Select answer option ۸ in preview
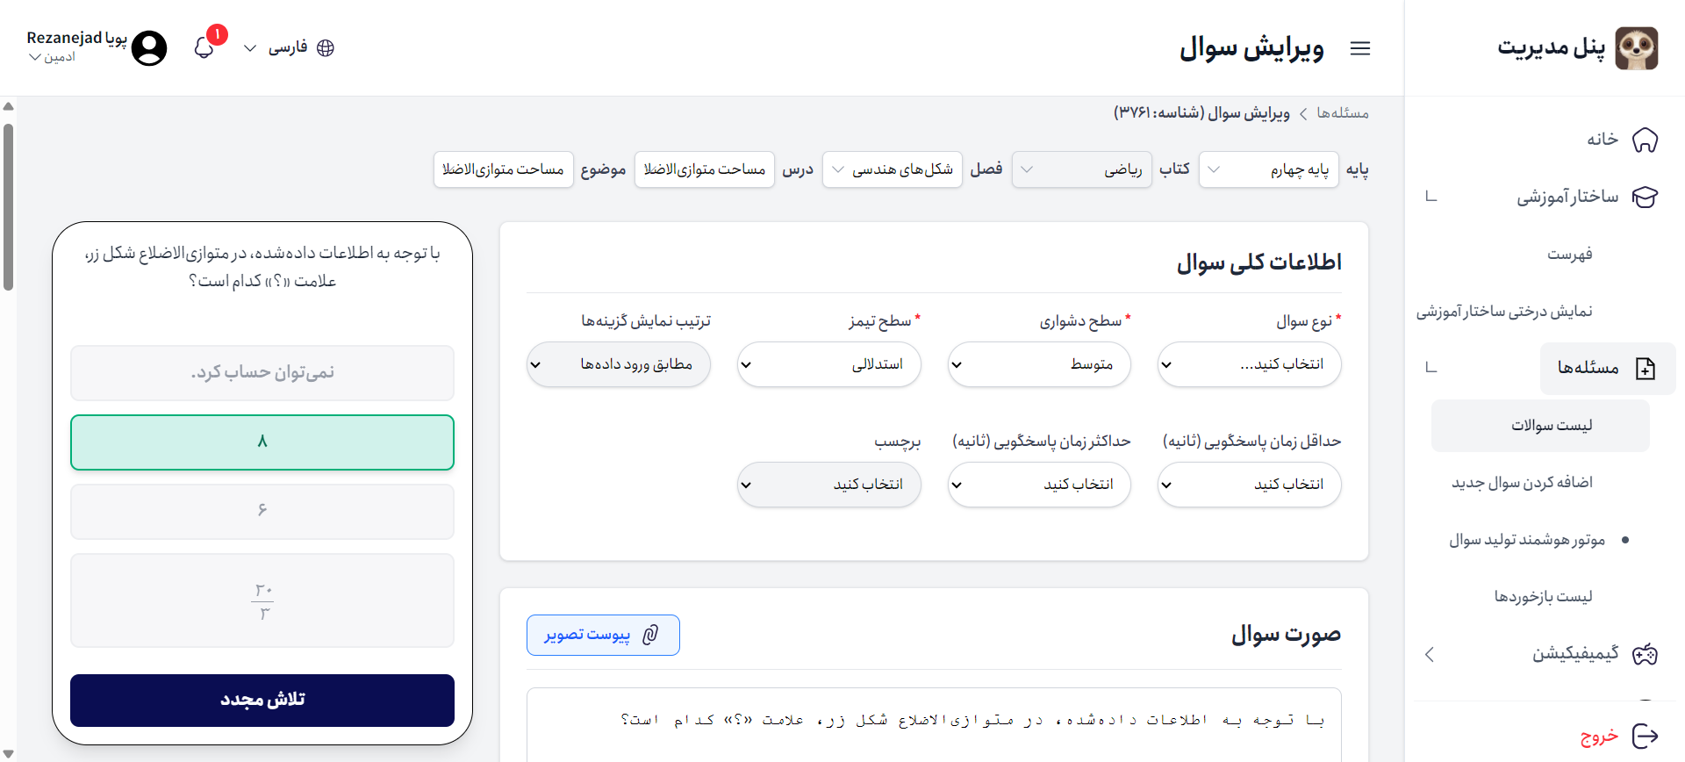The height and width of the screenshot is (762, 1685). tap(262, 442)
